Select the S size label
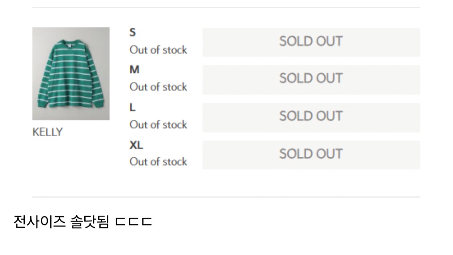 [133, 32]
